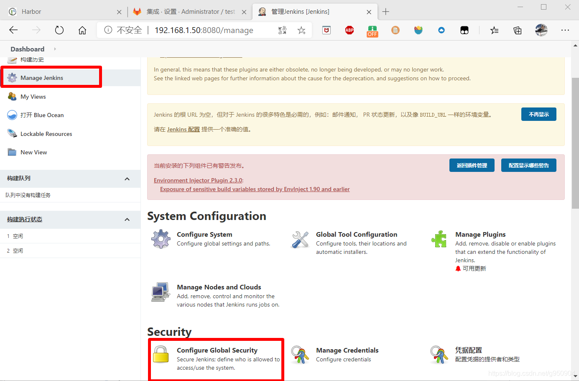Viewport: 579px width, 381px height.
Task: Click the address bar URL field
Action: pos(204,30)
